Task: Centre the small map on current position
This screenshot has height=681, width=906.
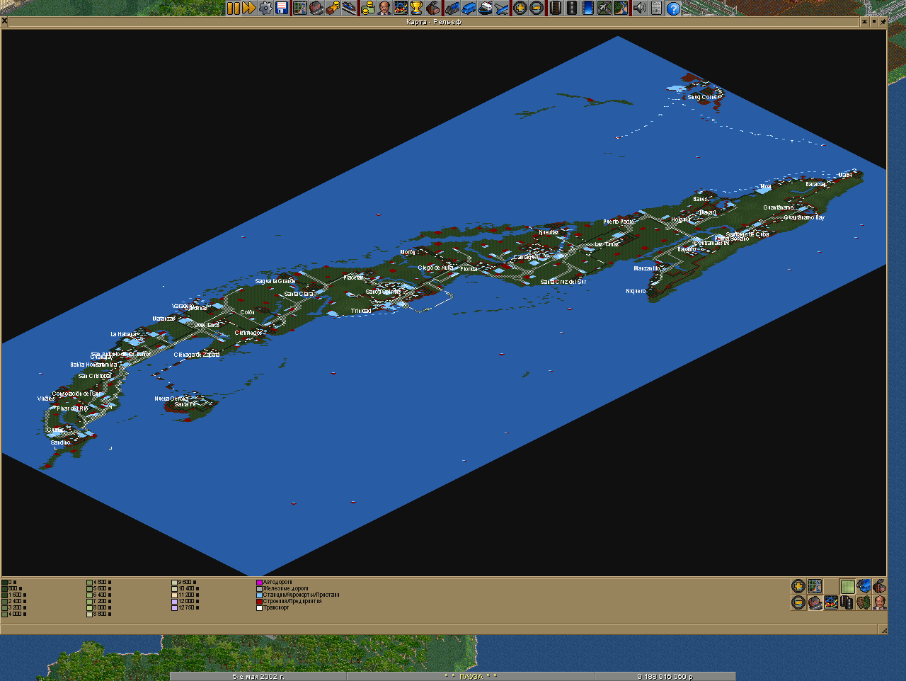Action: [815, 586]
